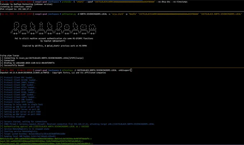Click the petitpotam.py command name
244x145 pixels.
point(69,14)
